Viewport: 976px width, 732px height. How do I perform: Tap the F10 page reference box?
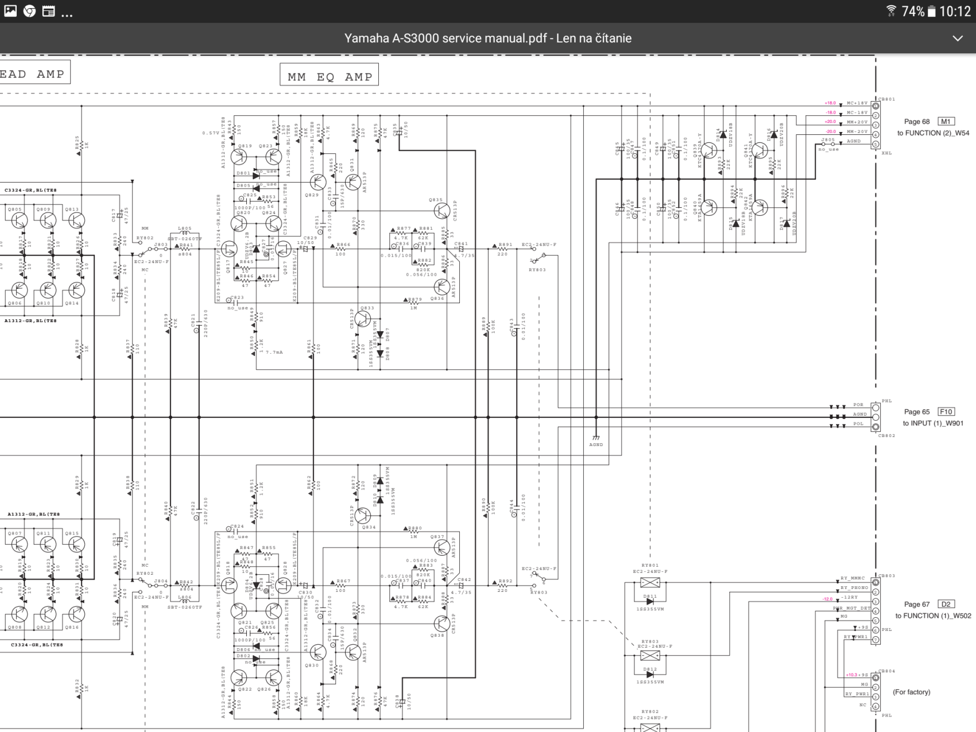(946, 412)
